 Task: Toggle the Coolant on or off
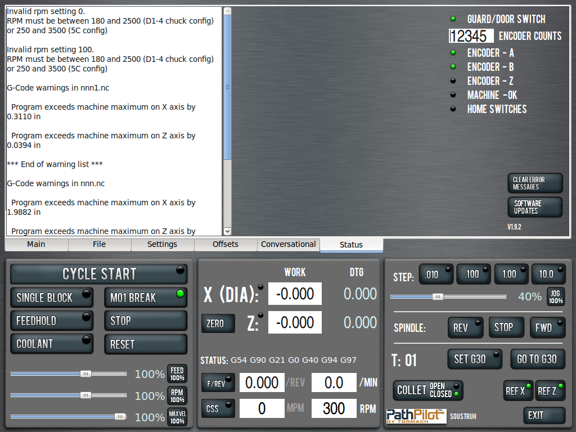tap(52, 344)
